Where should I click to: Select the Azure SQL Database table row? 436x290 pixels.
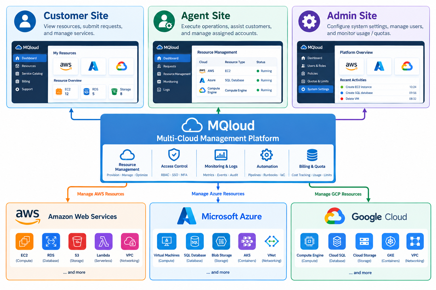point(236,80)
